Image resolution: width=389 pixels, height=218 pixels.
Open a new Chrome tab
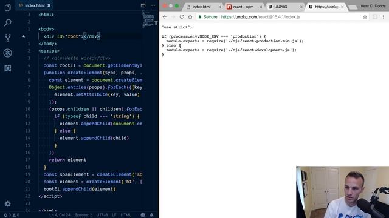(x=353, y=7)
